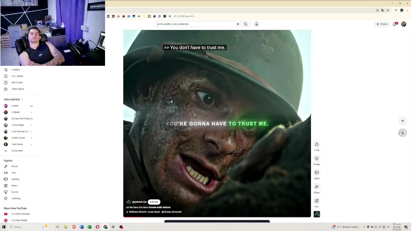Click the Shorts video progress bar
Image resolution: width=411 pixels, height=231 pixels.
[217, 217]
